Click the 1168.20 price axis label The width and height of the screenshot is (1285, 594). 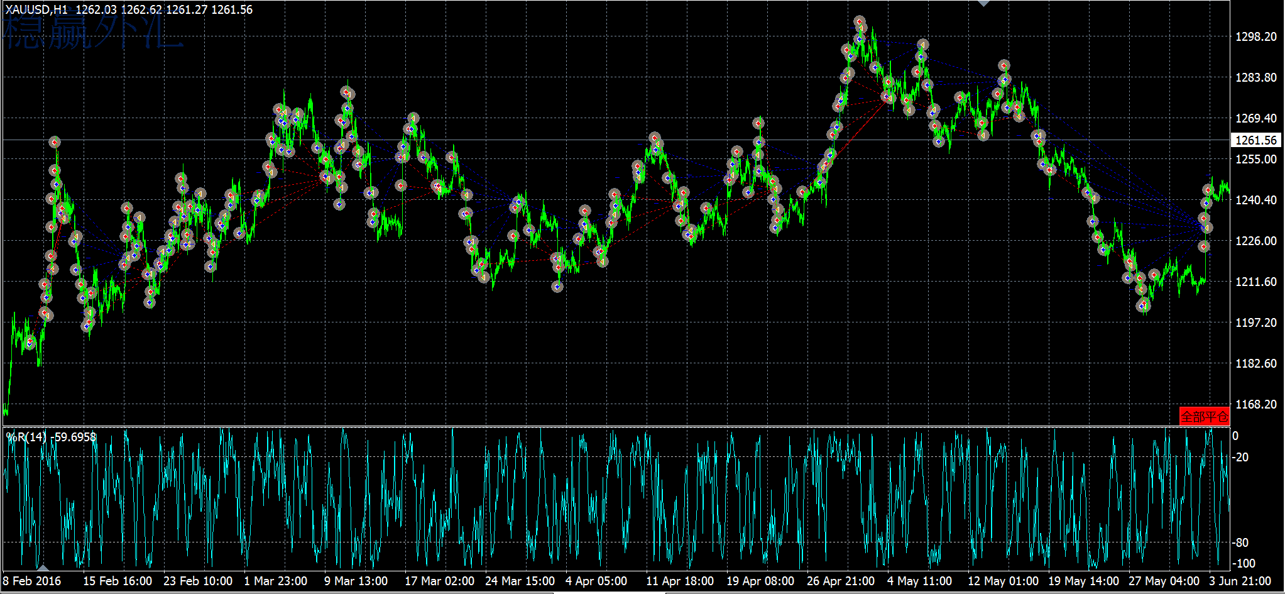click(1256, 404)
